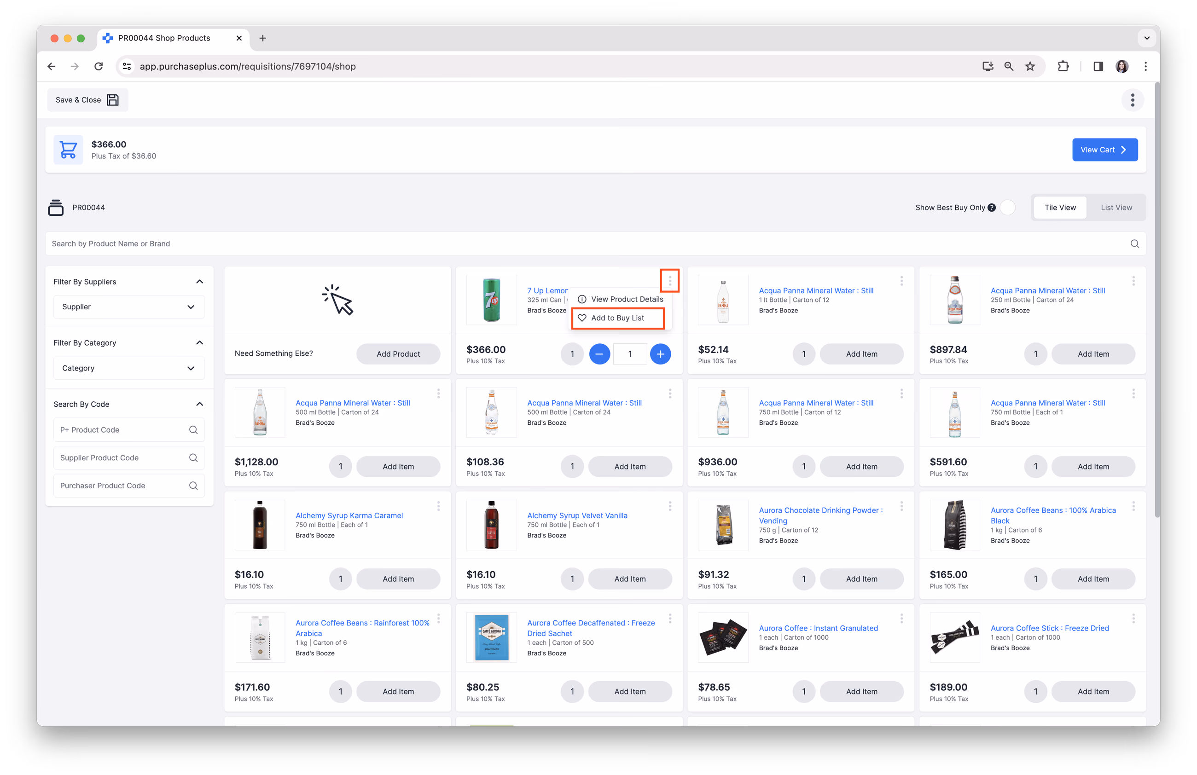The height and width of the screenshot is (775, 1197).
Task: Click the Add Product button
Action: point(398,354)
